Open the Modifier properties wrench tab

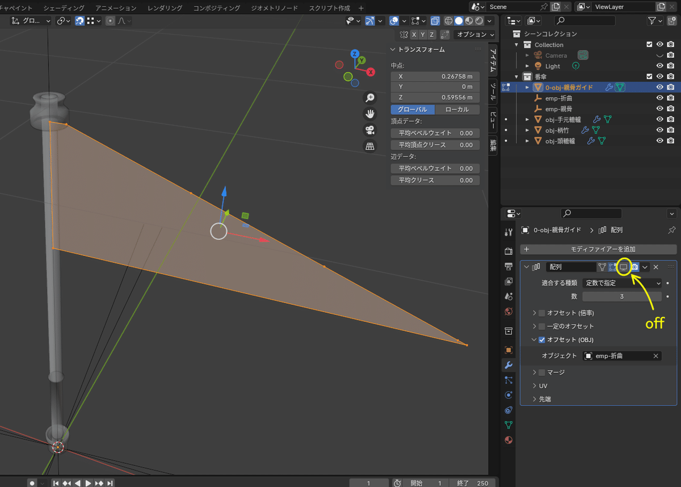pos(508,365)
